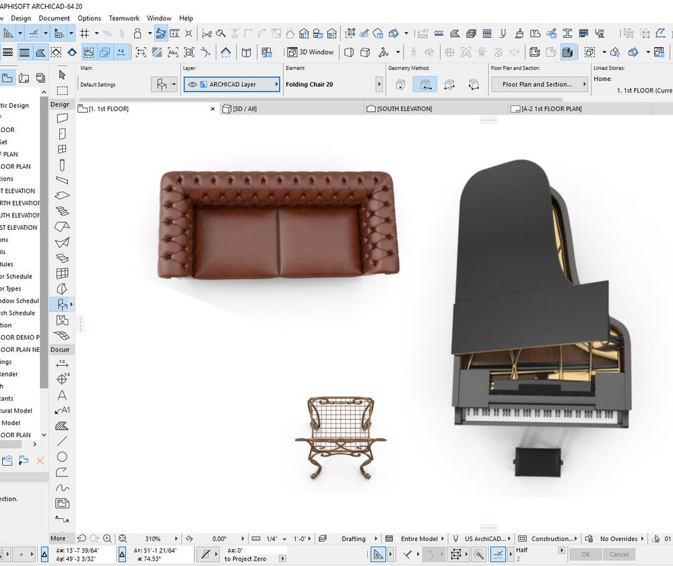Image resolution: width=673 pixels, height=566 pixels.
Task: Select fourth geometry method option
Action: tap(474, 85)
